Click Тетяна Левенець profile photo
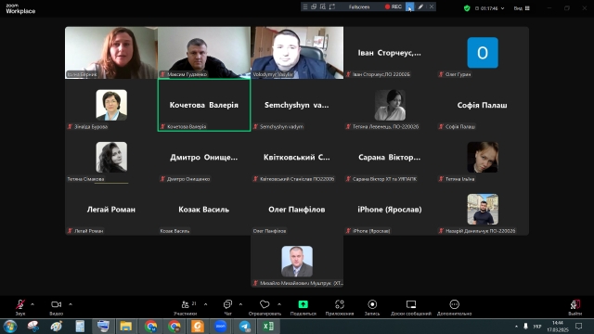 pyautogui.click(x=390, y=105)
